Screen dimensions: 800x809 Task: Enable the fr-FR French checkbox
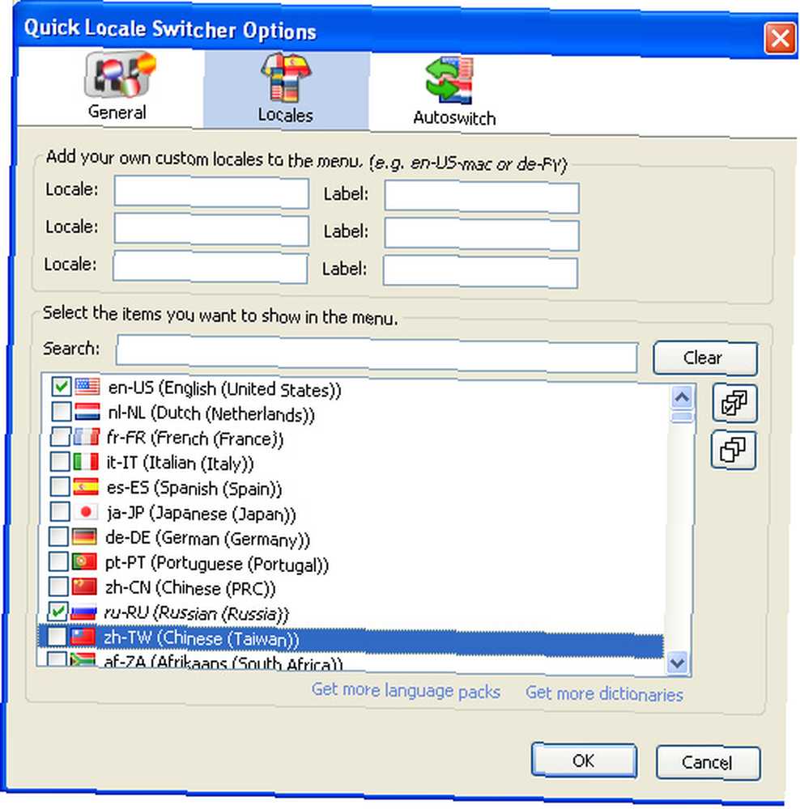click(x=61, y=437)
